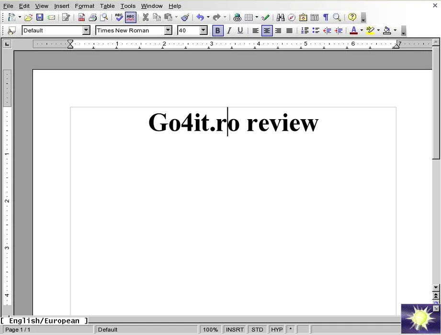Toggle nonprinting characters paragraph mark
The width and height of the screenshot is (441, 335).
(326, 18)
